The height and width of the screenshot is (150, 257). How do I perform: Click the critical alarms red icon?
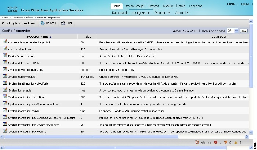coord(216,142)
